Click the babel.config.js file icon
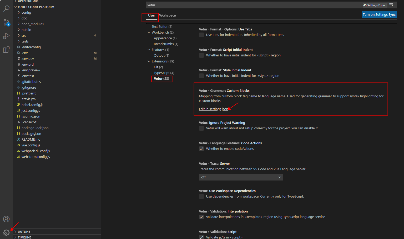This screenshot has width=404, height=239. (x=18, y=105)
